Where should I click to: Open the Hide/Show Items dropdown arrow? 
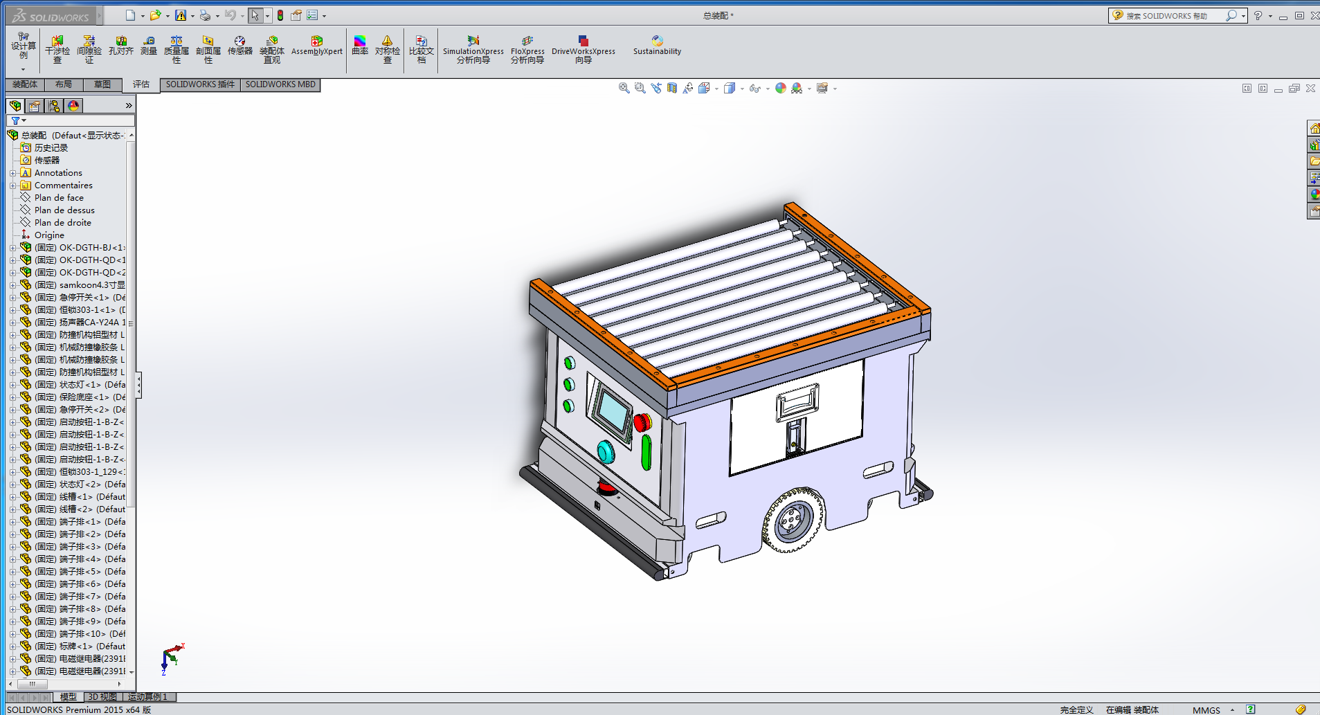click(768, 89)
